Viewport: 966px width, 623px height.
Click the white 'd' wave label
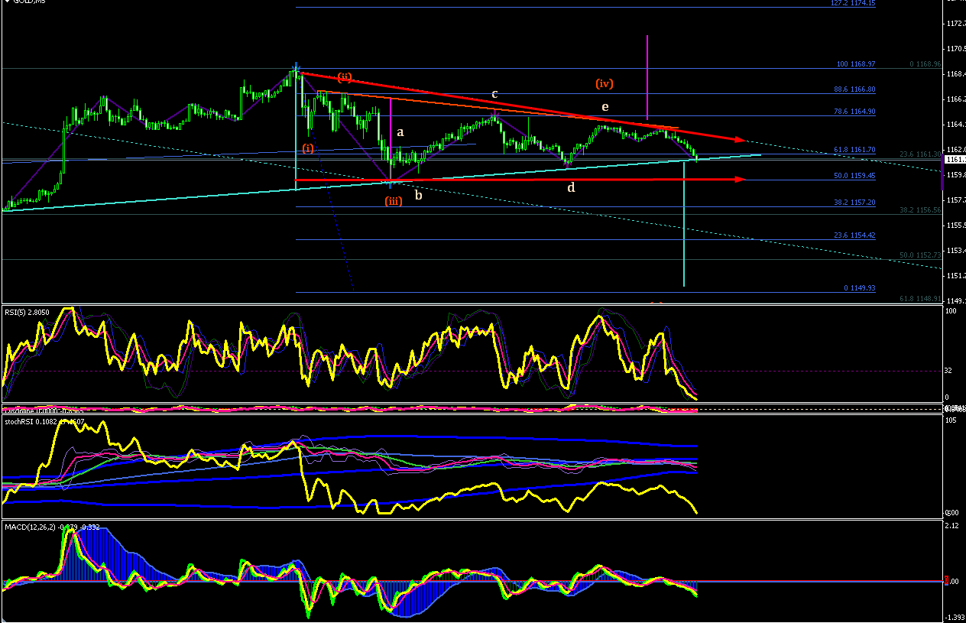(571, 187)
